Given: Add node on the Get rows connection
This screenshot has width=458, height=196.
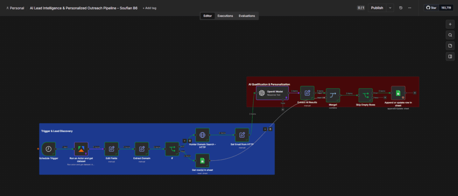Looking at the screenshot, I should click(265, 129).
